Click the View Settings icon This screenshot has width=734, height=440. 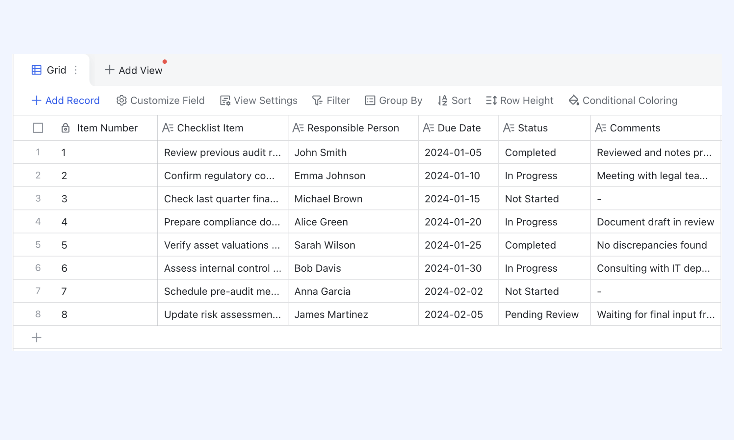(225, 100)
